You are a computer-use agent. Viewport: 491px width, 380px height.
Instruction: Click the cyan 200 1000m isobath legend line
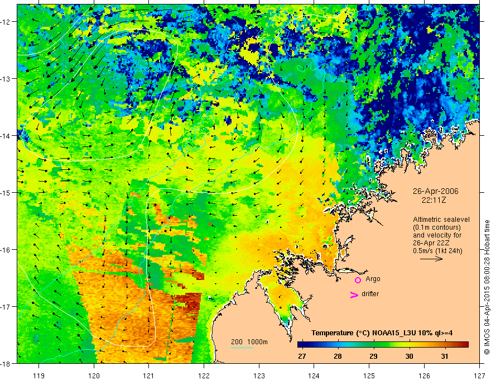pyautogui.click(x=242, y=348)
